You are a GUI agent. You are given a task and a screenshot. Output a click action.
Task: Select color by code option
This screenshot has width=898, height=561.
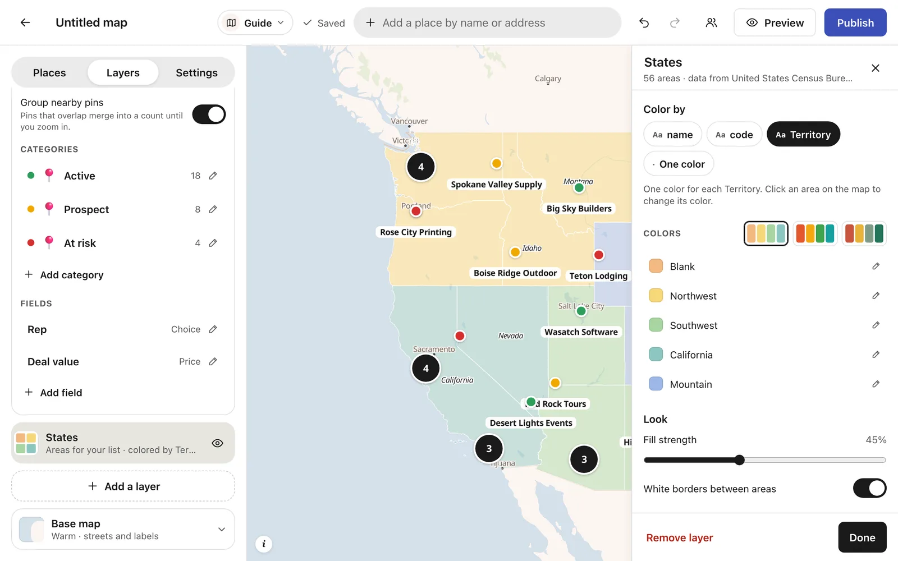(x=734, y=134)
